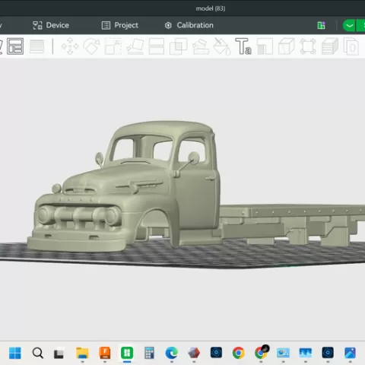Select the Color Painting bucket tool
Viewport: 365px width, 365px height.
tap(222, 46)
